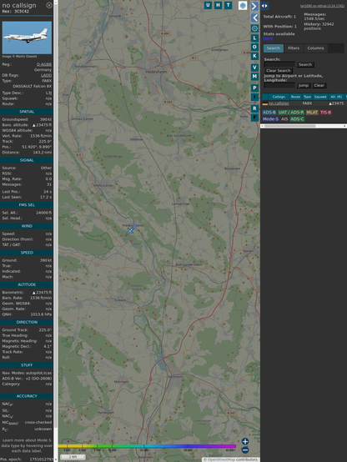Click the H map toggle button
The image size is (347, 462).
coord(218,5)
